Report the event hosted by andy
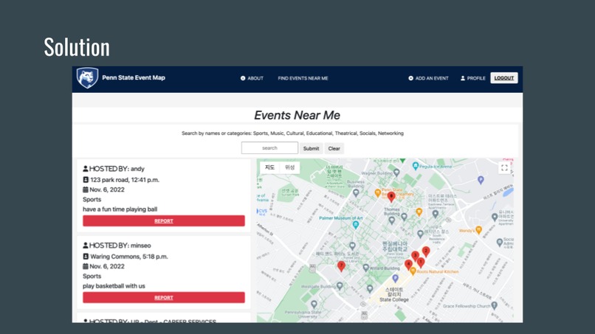This screenshot has height=334, width=595. click(164, 220)
